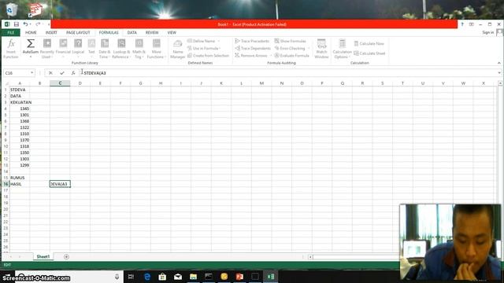Cancel formula entry with X icon
Image resolution: width=504 pixels, height=283 pixels.
pos(50,73)
